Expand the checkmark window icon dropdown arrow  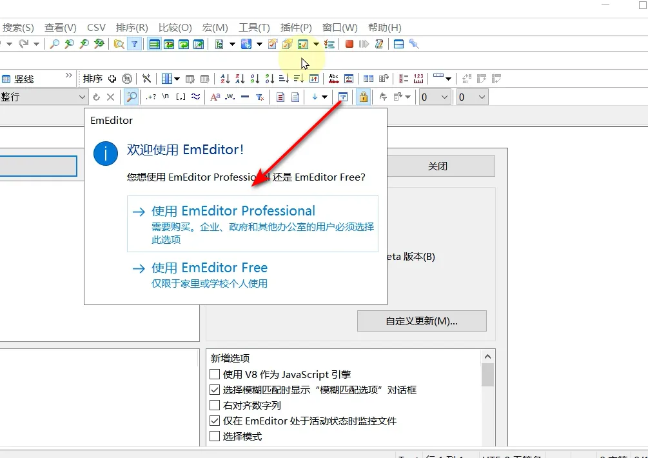click(316, 44)
